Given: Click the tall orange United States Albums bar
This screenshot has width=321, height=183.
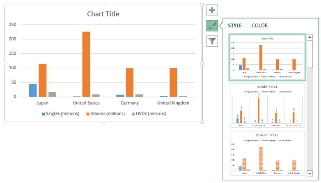Looking at the screenshot, I should click(x=86, y=64).
